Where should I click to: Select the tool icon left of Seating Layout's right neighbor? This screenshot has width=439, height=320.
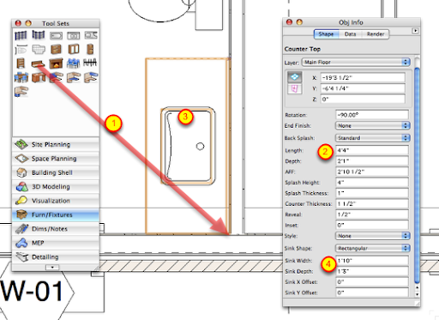[73, 63]
